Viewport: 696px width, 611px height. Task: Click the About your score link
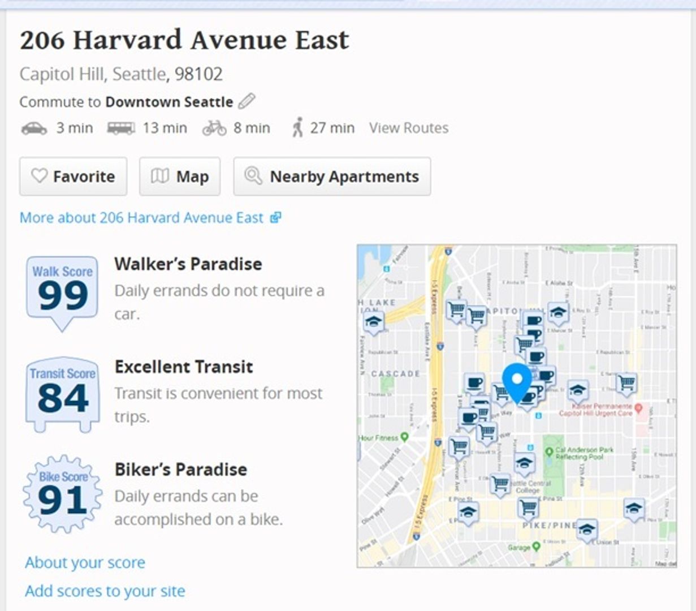(x=85, y=562)
